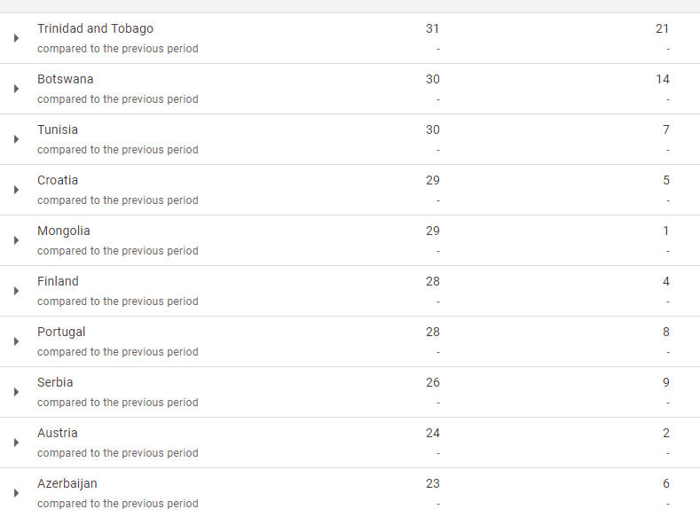Expand the Tunisia row arrow
The height and width of the screenshot is (517, 700).
17,139
